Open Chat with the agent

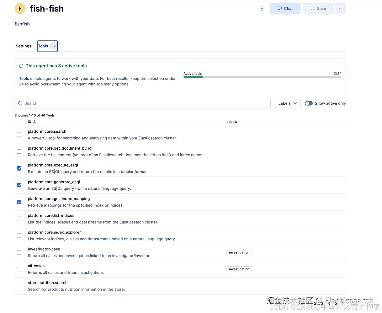coord(285,8)
